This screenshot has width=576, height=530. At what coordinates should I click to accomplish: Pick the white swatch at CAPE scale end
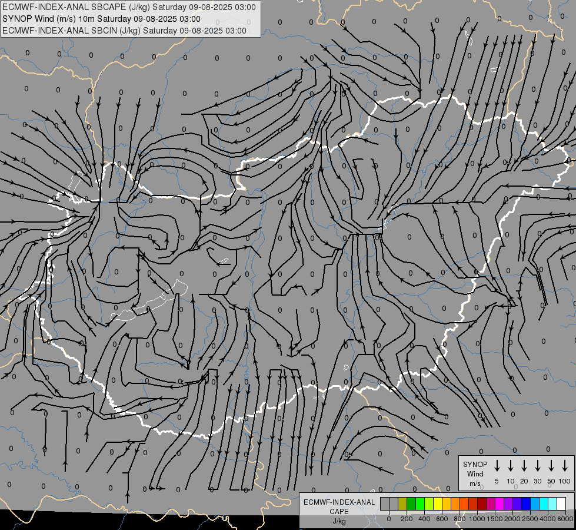point(561,504)
